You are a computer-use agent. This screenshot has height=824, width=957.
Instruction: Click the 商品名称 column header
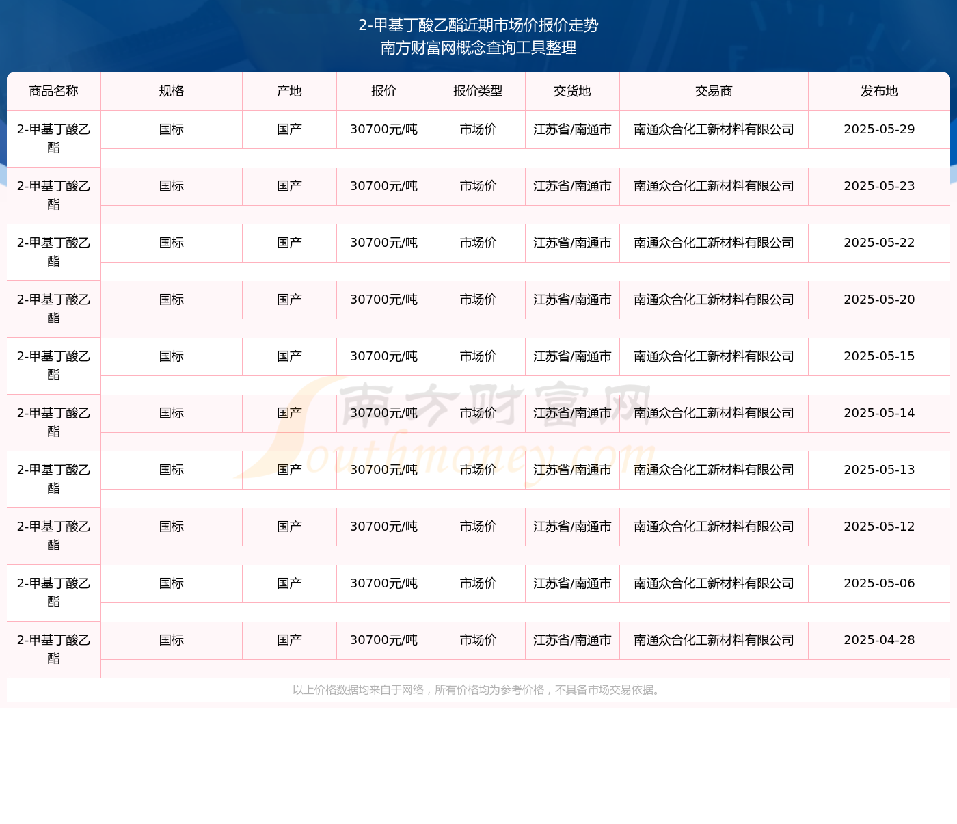click(54, 91)
